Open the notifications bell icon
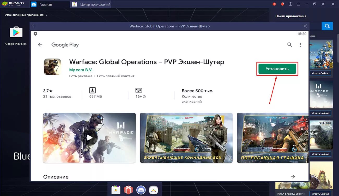This screenshot has height=196, width=339. (x=282, y=4)
